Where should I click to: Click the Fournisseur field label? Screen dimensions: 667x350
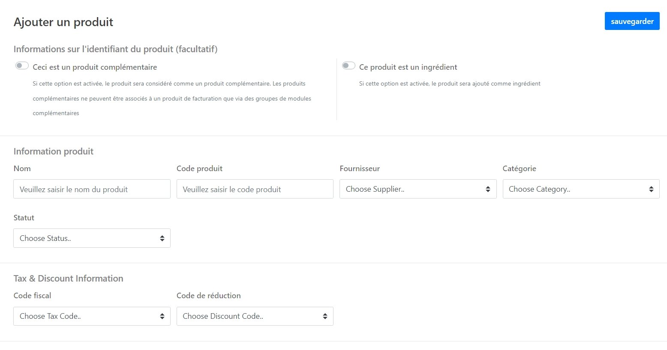point(359,169)
